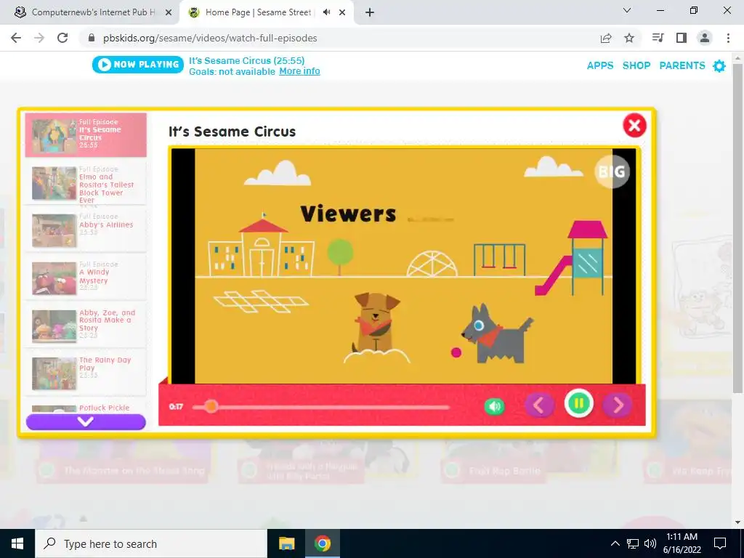744x558 pixels.
Task: Open the media controls icon
Action: (658, 38)
